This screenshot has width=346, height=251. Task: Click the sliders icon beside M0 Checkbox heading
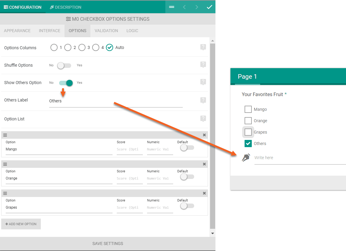68,19
